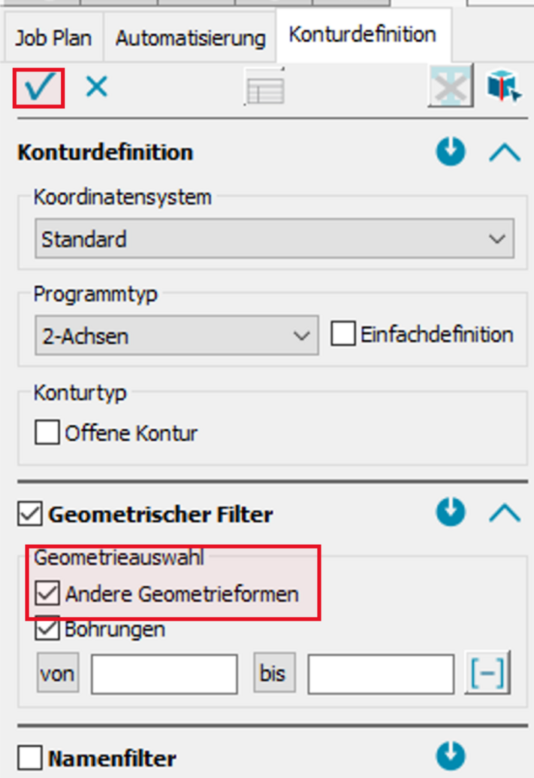Uncheck Andere Geometrieformen
This screenshot has width=534, height=778.
[x=47, y=594]
